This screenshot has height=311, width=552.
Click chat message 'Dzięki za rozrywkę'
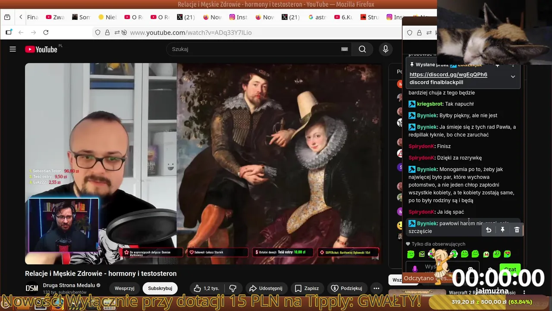click(459, 158)
